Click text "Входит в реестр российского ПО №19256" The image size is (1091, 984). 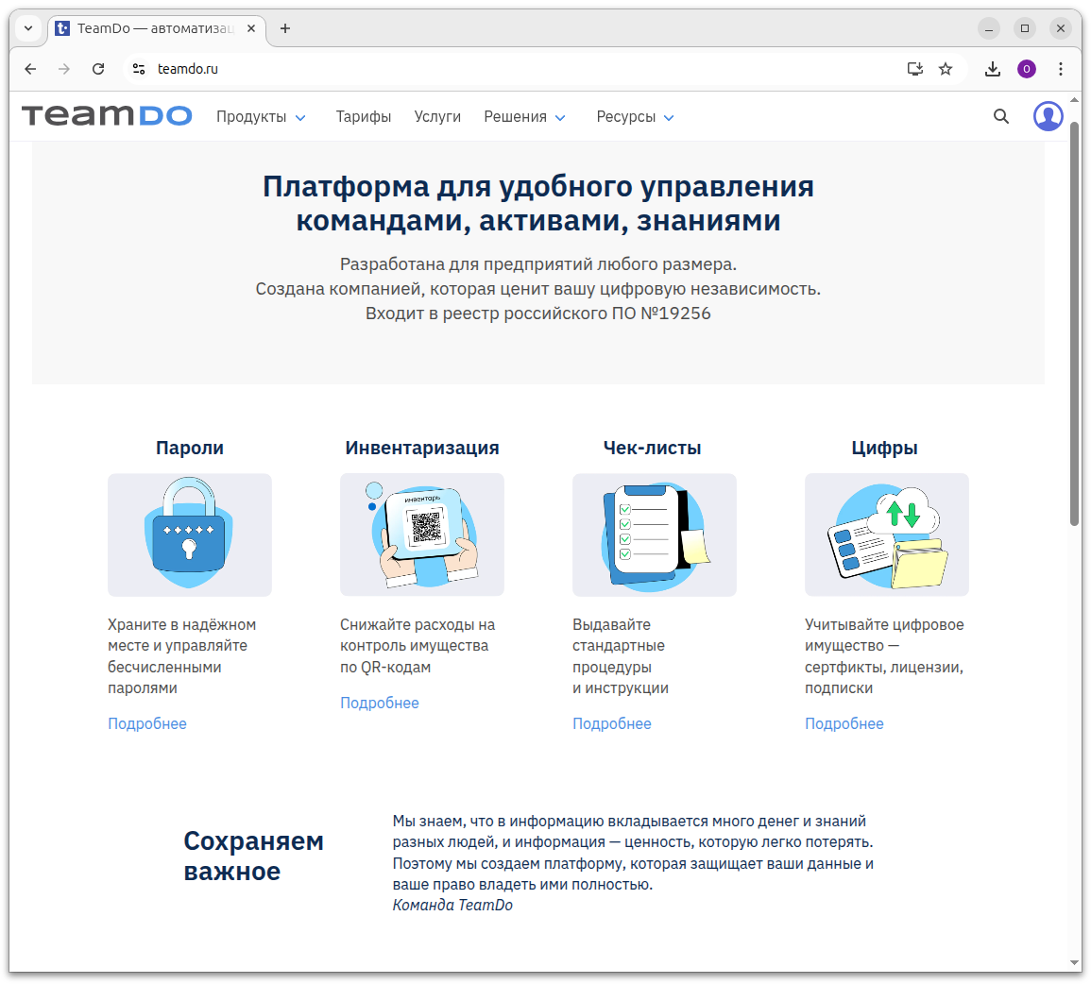tap(537, 314)
